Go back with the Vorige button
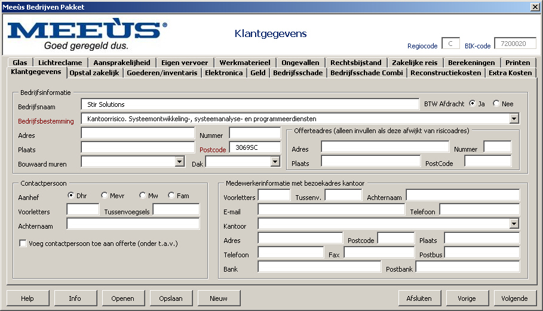The image size is (543, 311). [x=467, y=298]
